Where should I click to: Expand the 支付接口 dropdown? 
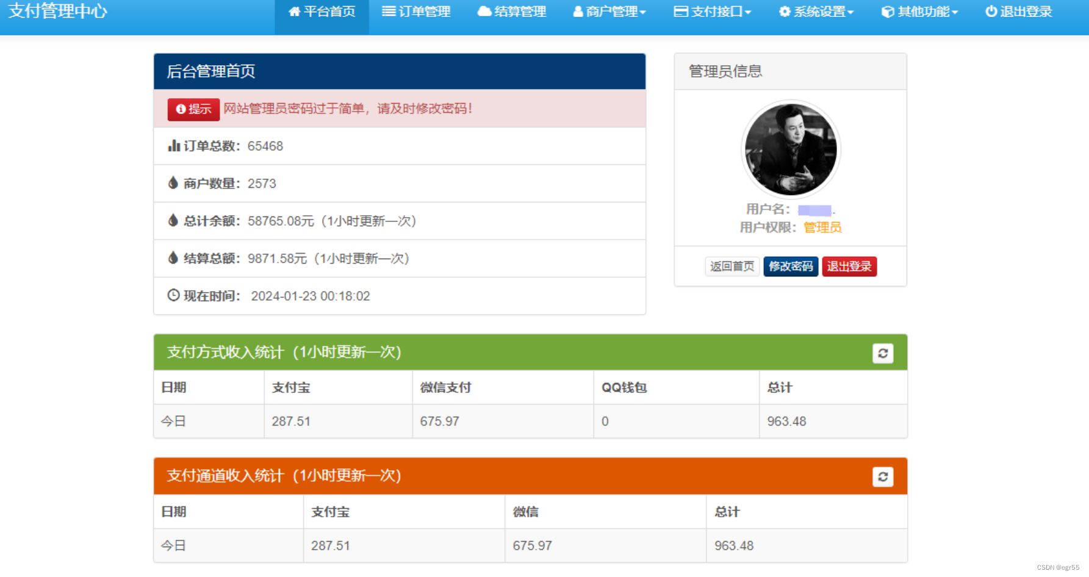[712, 10]
